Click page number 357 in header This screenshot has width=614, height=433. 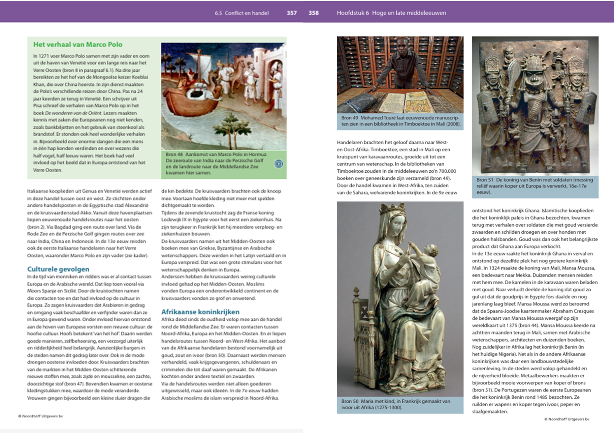[292, 13]
